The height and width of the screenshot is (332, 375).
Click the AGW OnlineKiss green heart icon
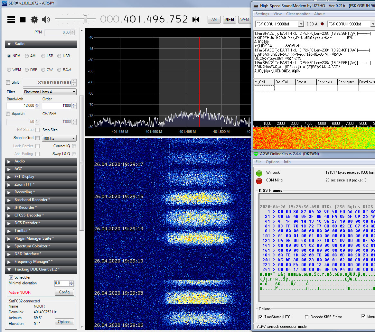256,154
